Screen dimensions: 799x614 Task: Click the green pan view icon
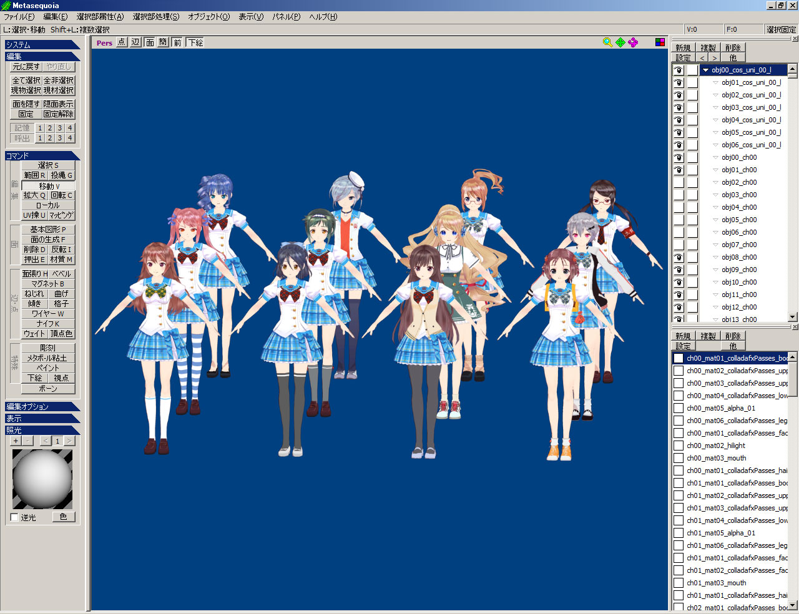pyautogui.click(x=620, y=42)
